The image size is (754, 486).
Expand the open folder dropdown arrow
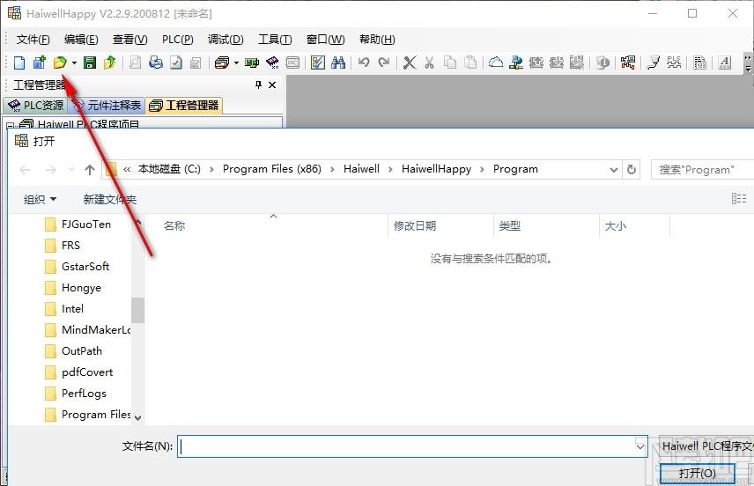74,63
